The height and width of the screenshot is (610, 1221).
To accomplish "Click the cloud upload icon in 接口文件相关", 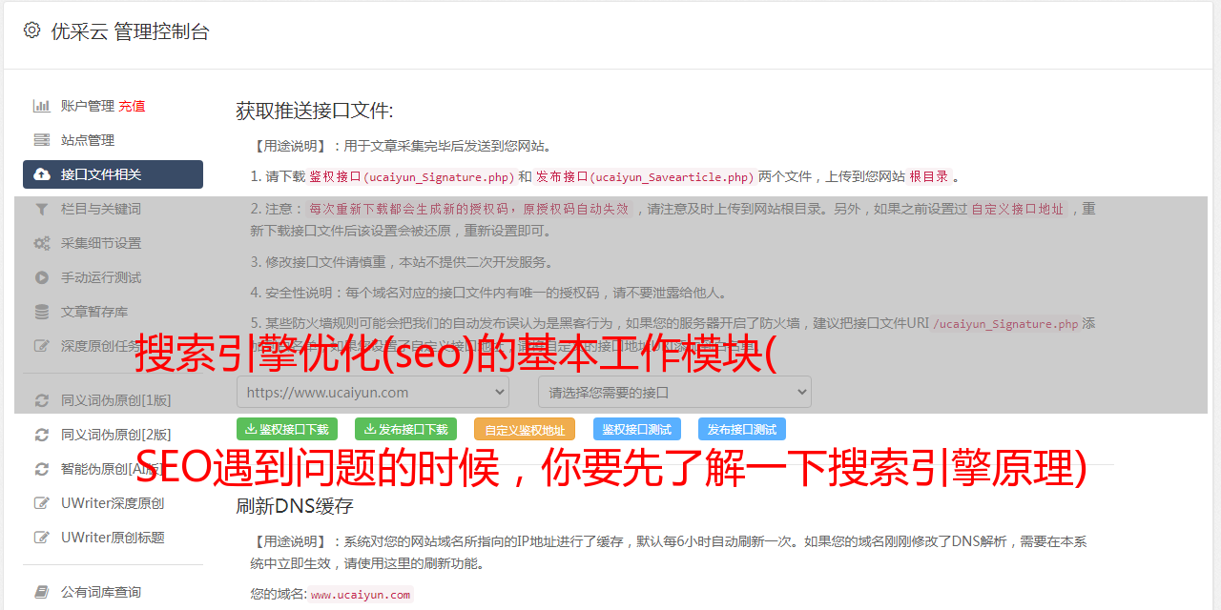I will tap(42, 174).
